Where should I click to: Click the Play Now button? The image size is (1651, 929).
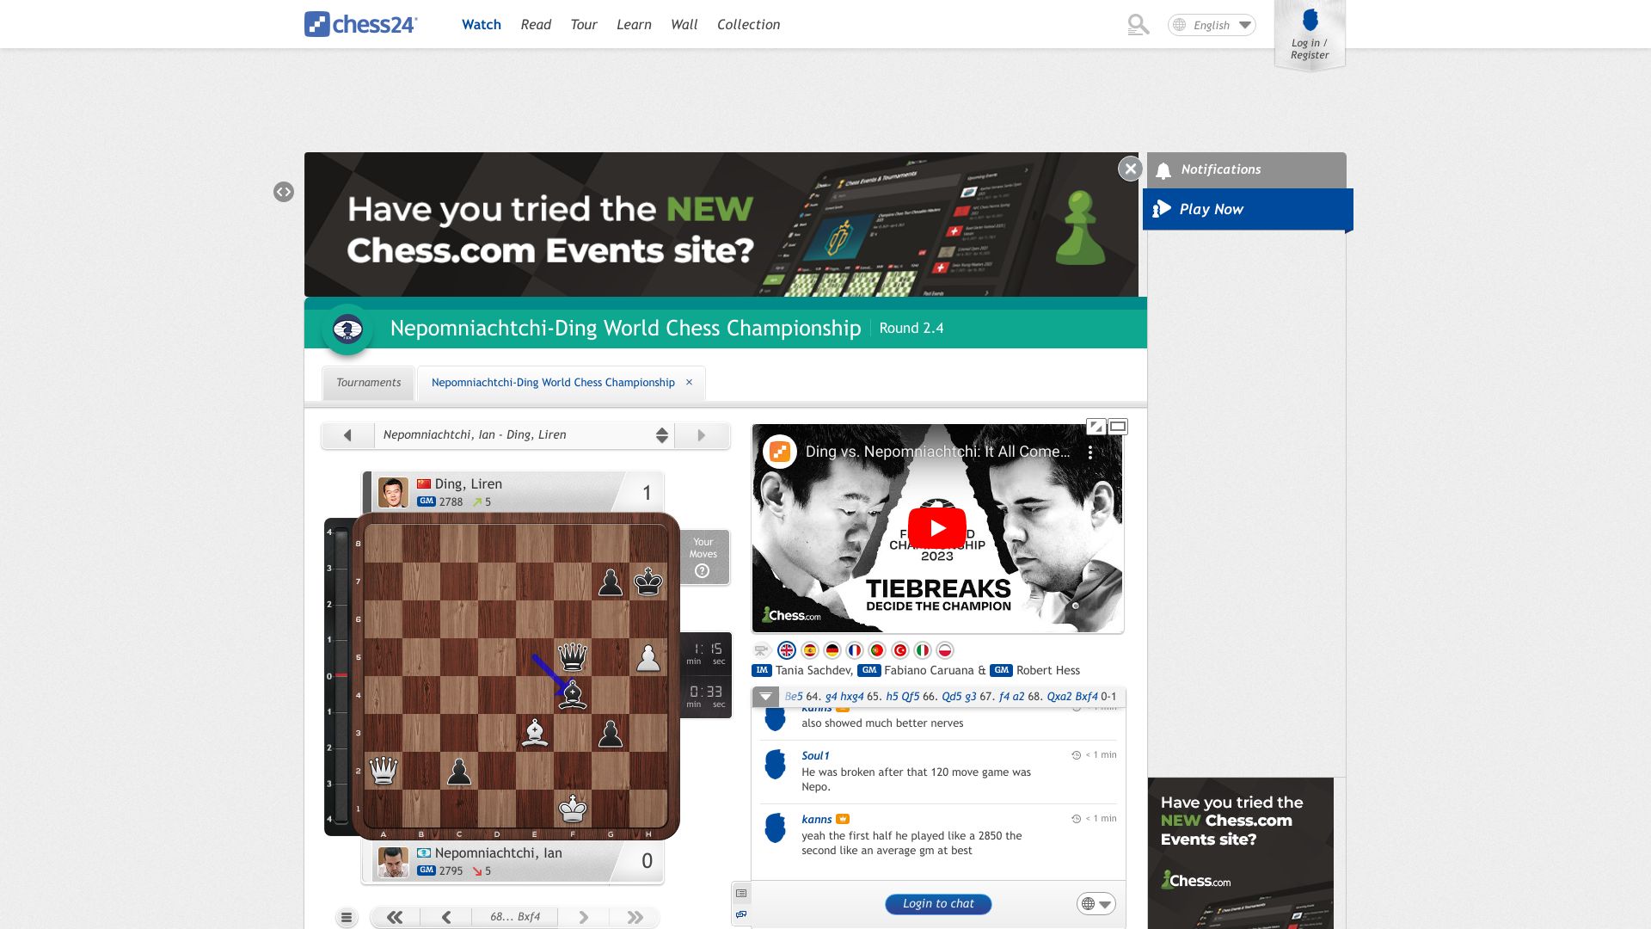(1247, 209)
